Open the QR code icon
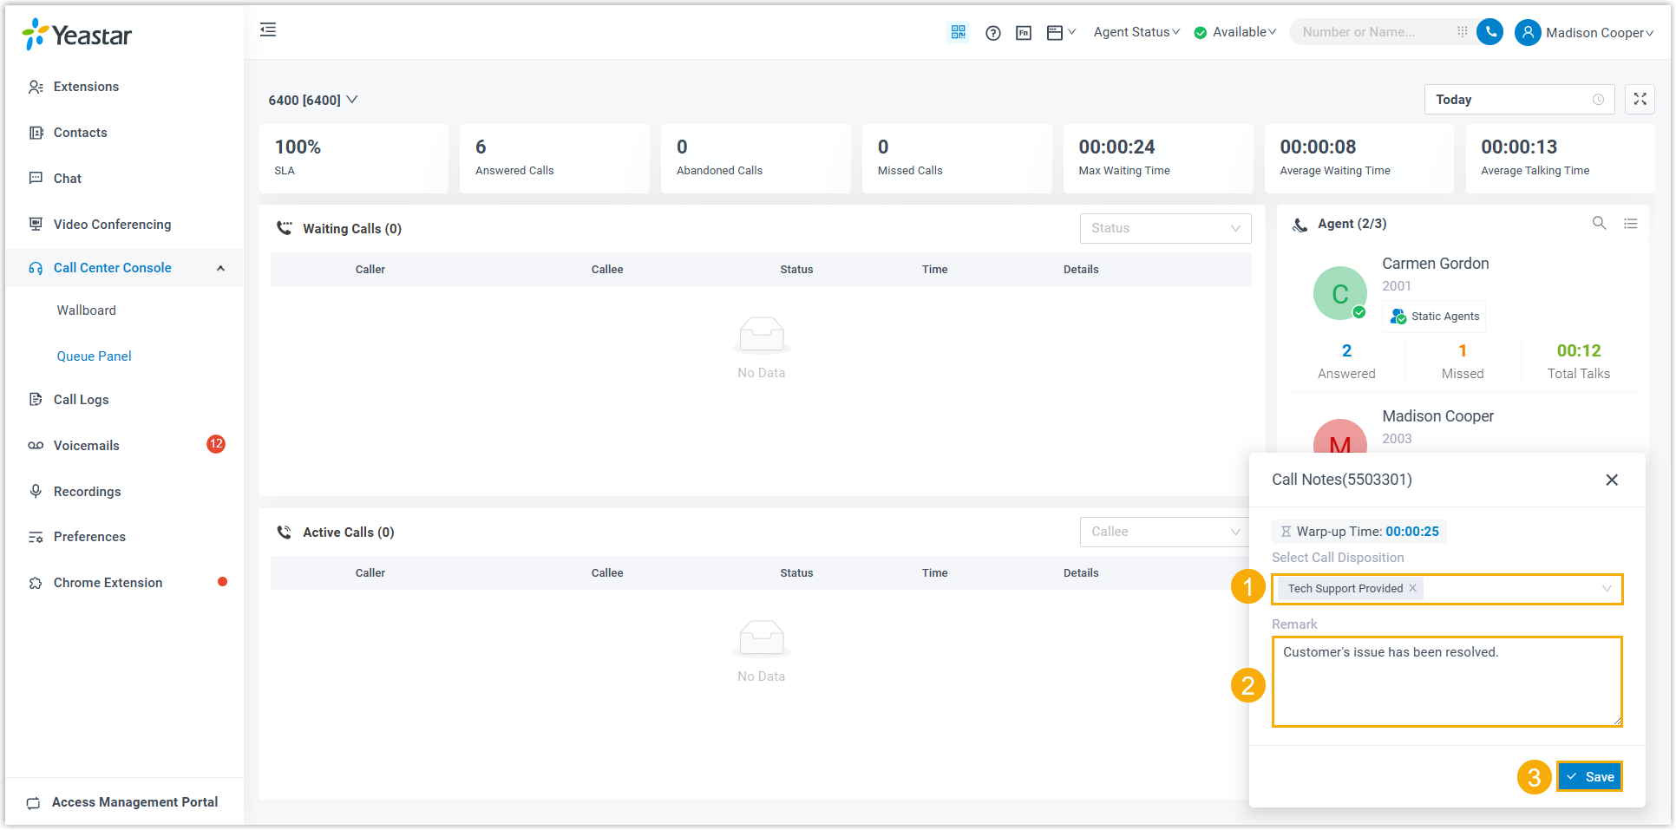The width and height of the screenshot is (1676, 830). click(958, 32)
